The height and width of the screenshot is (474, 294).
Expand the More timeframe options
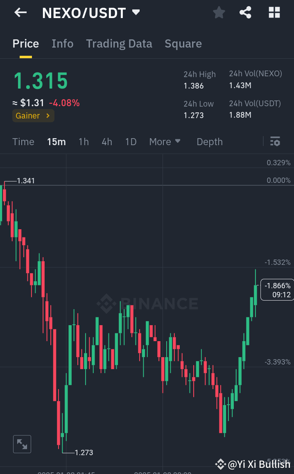(165, 141)
